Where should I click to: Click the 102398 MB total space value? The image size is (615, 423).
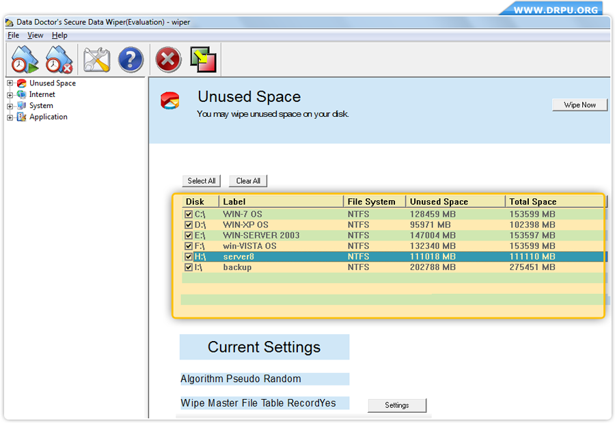click(x=532, y=225)
